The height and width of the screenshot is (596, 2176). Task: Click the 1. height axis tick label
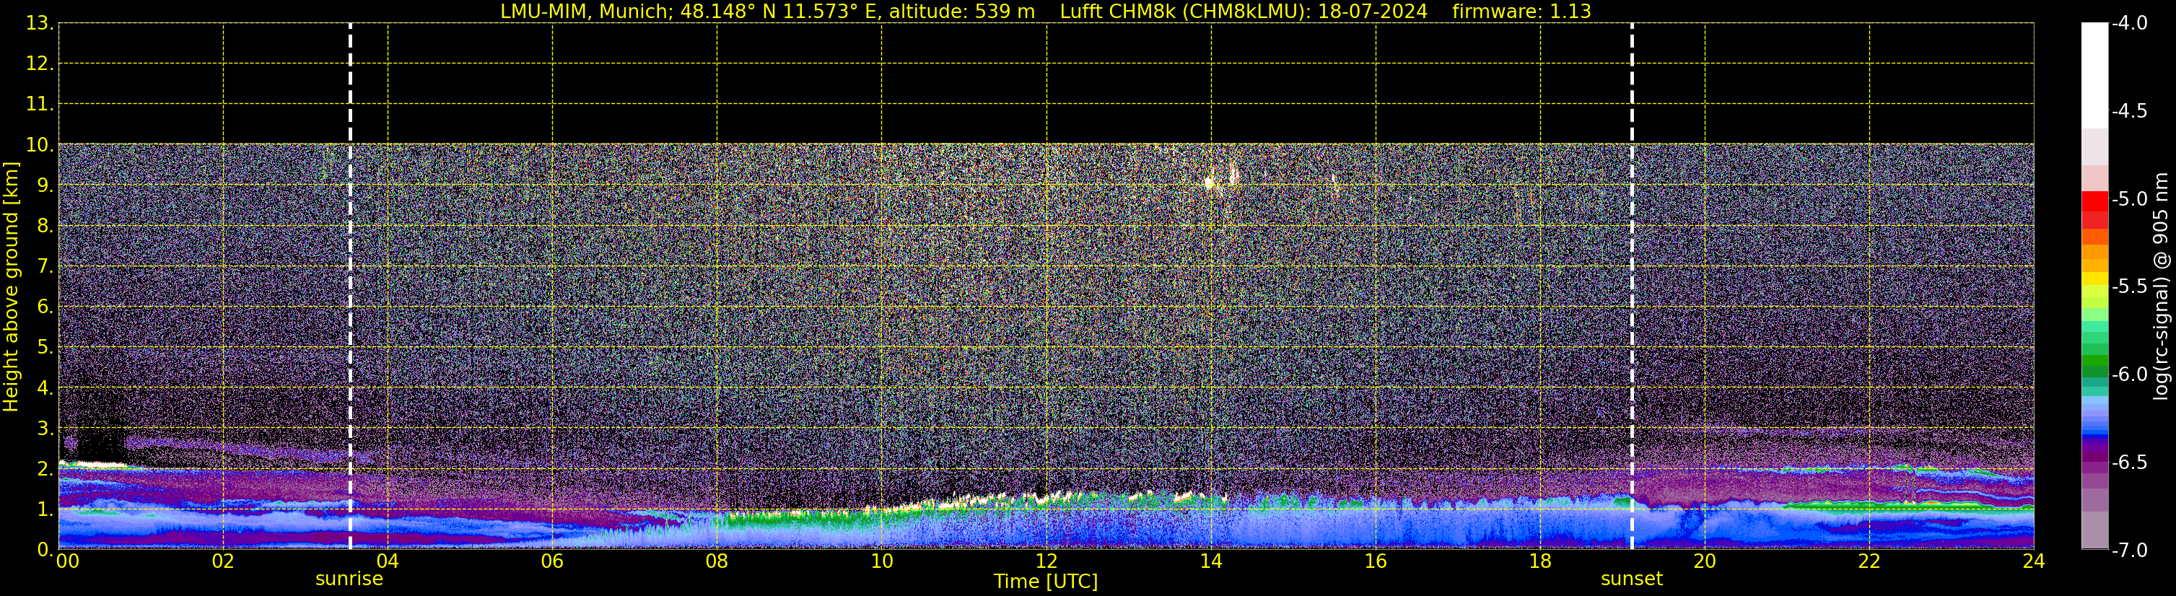(x=45, y=510)
